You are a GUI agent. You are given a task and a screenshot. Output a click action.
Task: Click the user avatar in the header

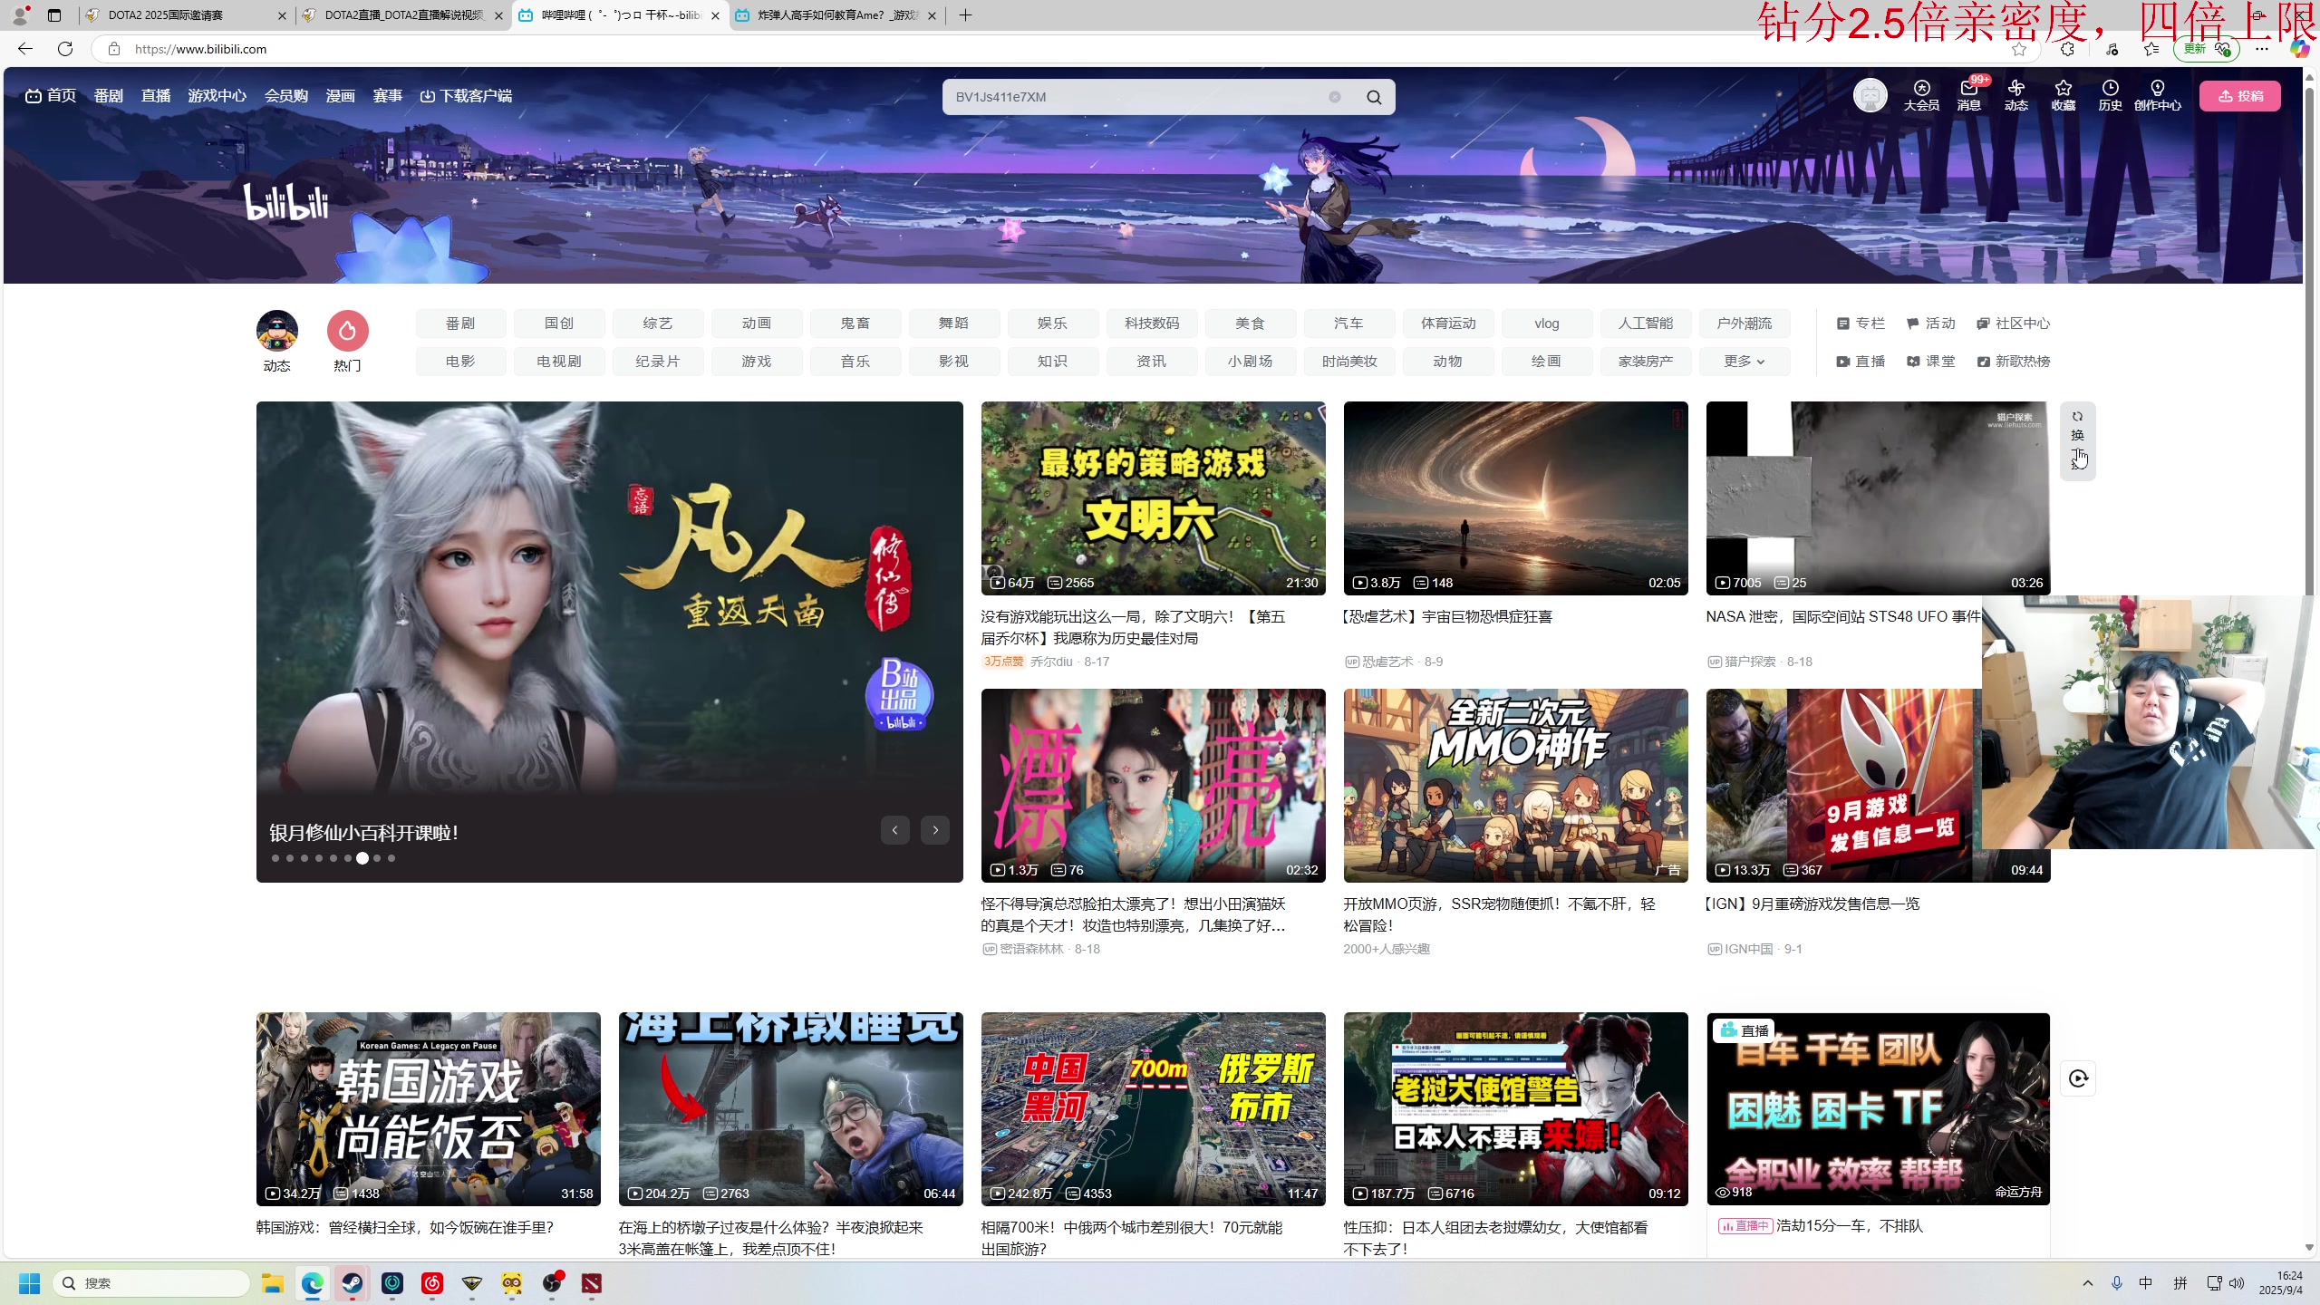1870,95
